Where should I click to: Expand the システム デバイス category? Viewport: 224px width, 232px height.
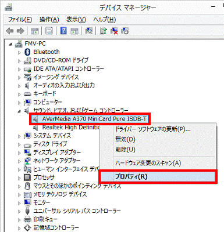click(x=19, y=136)
